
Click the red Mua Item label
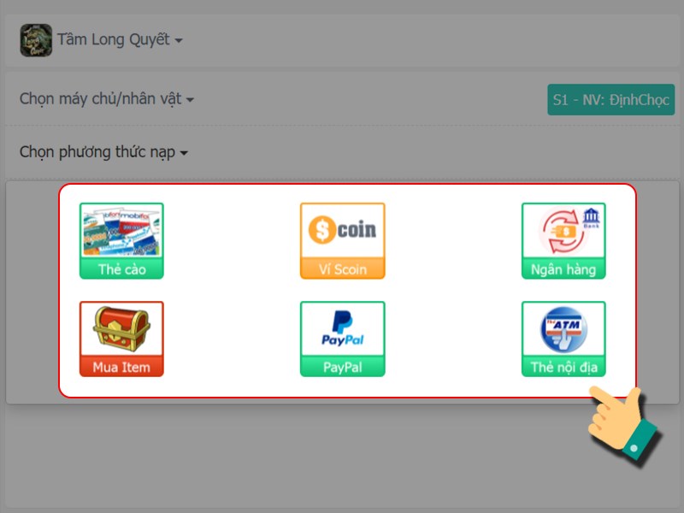tap(121, 367)
